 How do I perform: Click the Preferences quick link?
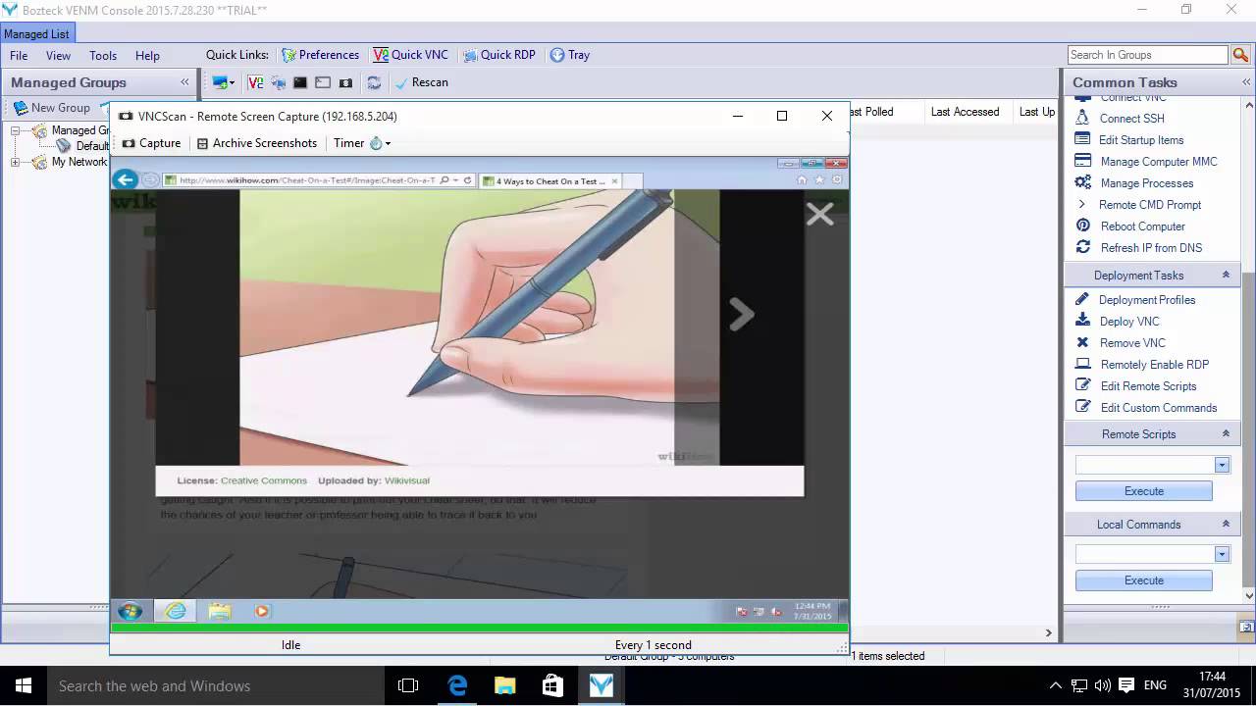pyautogui.click(x=320, y=55)
